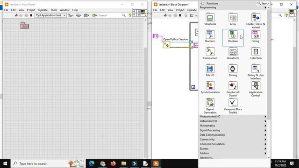Open the Viewpoint Docx Toolkit palette
This screenshot has height=168, width=299.
233,106
